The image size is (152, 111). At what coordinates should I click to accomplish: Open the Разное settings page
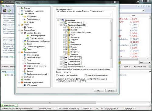[29, 71]
